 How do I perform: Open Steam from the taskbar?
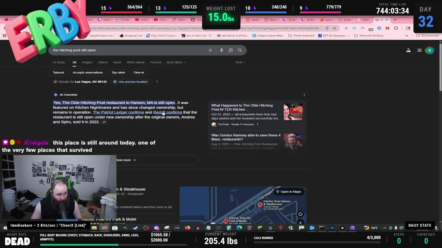pyautogui.click(x=135, y=228)
